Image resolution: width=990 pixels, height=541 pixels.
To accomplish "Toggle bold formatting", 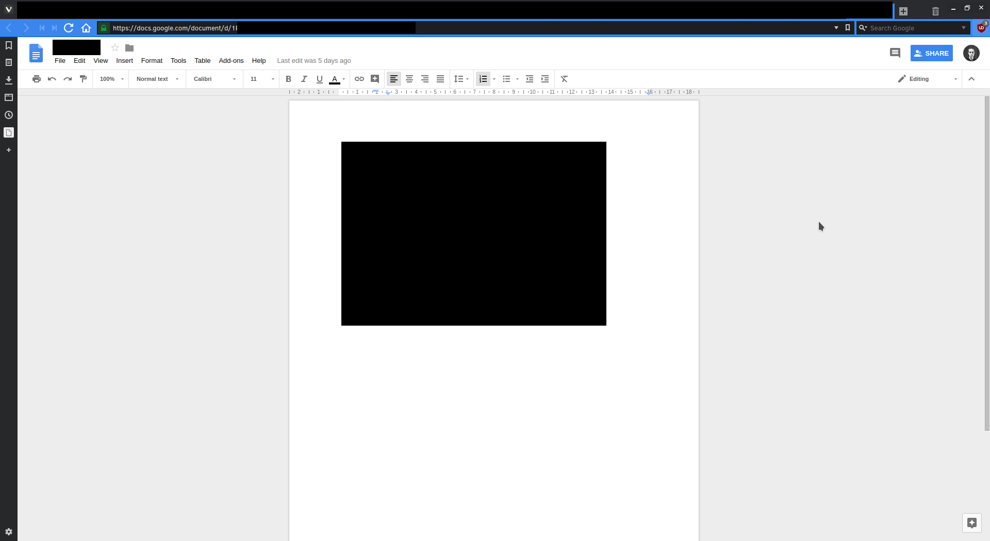I will click(x=288, y=79).
